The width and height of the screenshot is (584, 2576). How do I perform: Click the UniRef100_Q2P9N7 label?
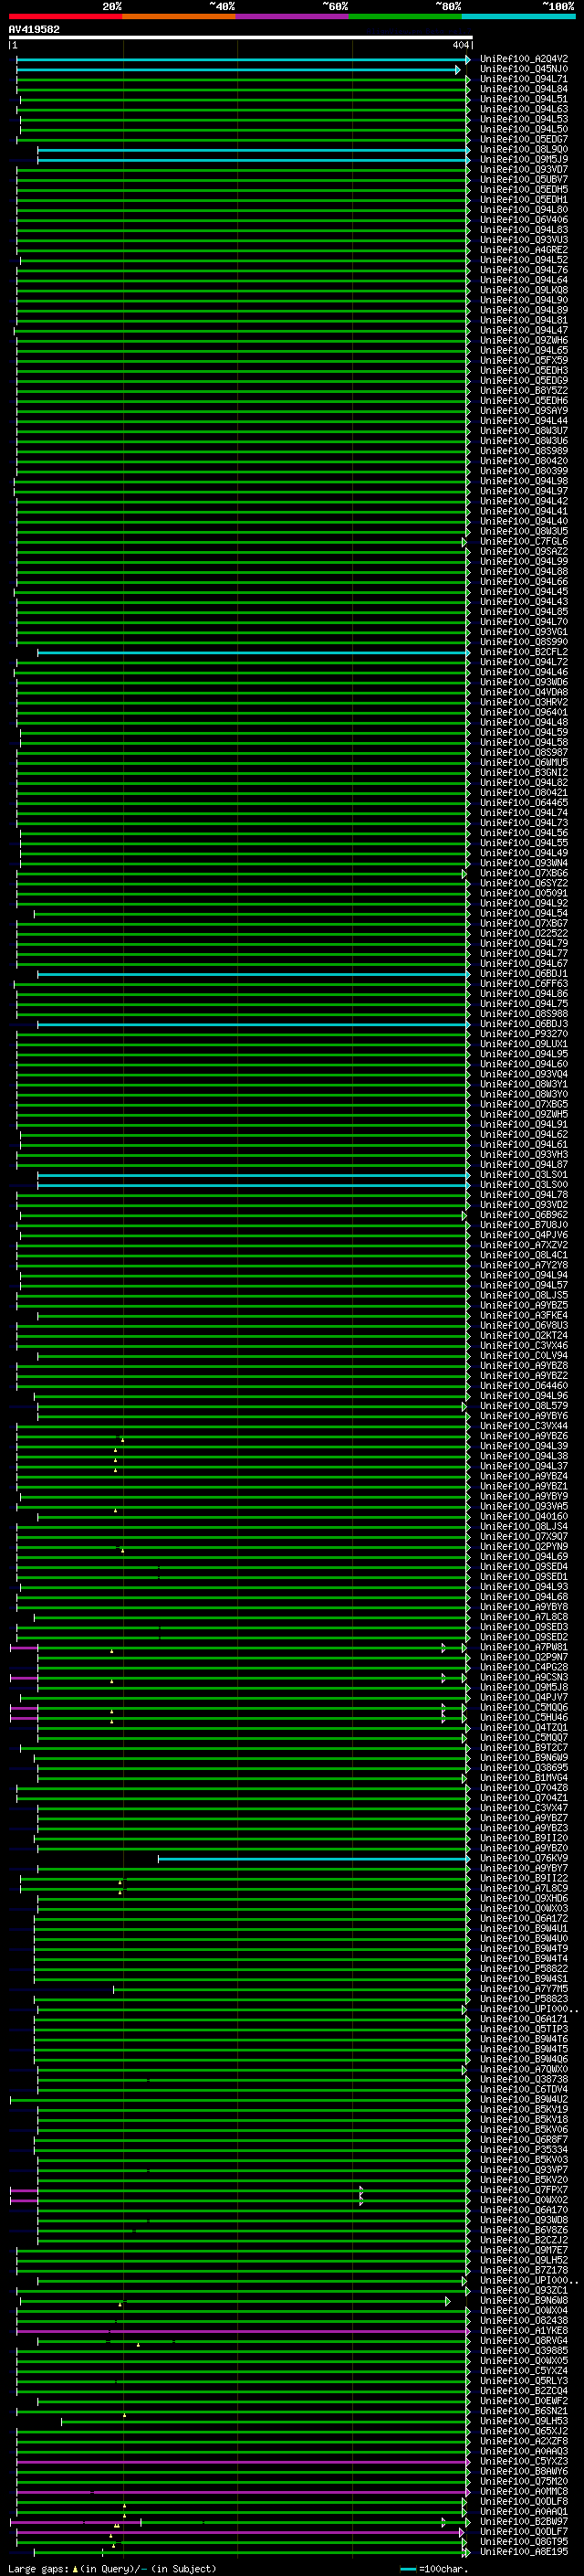[524, 1657]
